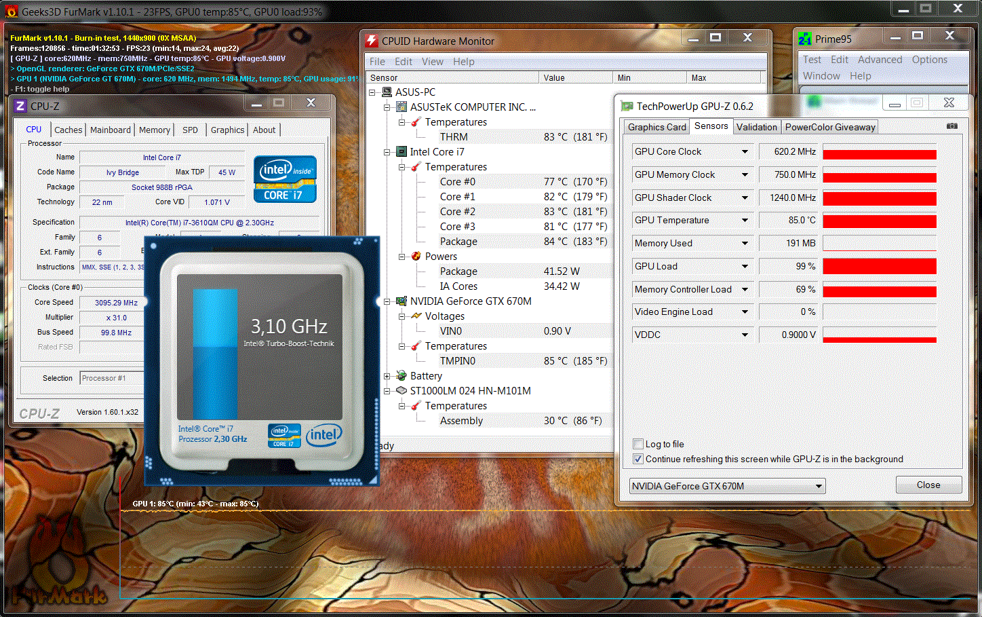Click the Intel inside Core i7 logo in CPU-Z
Screen dimensions: 982x617
286,179
